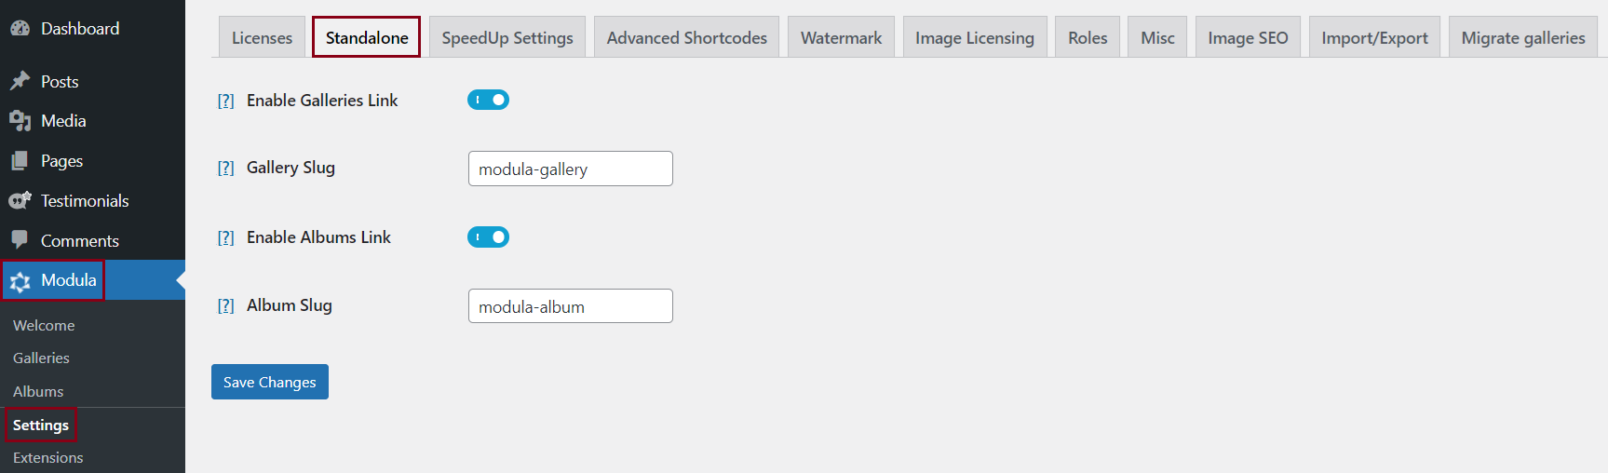Screen dimensions: 1608x473
Task: Click the Pages icon in sidebar
Action: (x=20, y=161)
